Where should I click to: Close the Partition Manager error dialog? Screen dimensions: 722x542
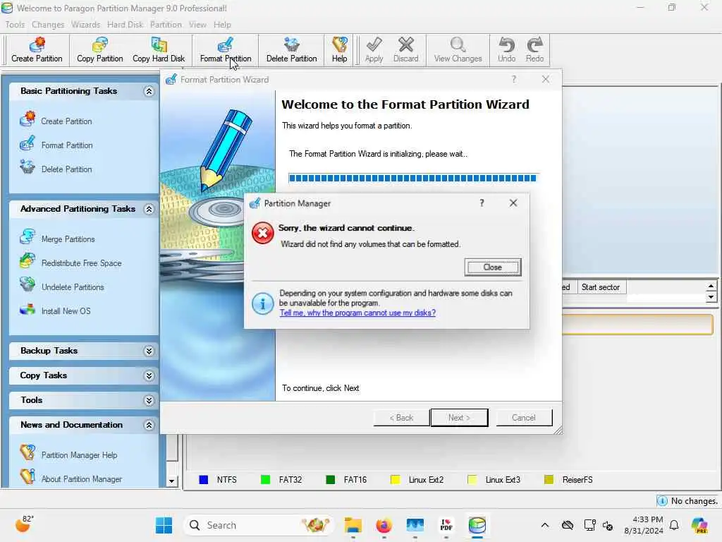coord(513,203)
